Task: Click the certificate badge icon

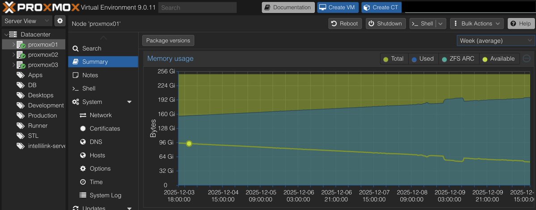Action: pos(83,129)
